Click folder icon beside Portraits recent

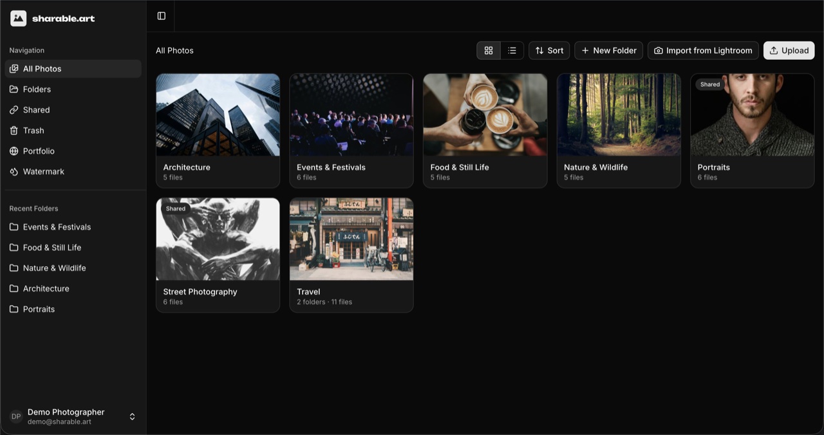coord(14,310)
